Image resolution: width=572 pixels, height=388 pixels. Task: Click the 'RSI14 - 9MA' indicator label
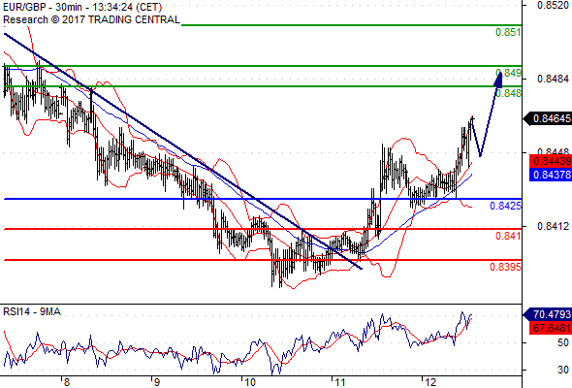32,311
